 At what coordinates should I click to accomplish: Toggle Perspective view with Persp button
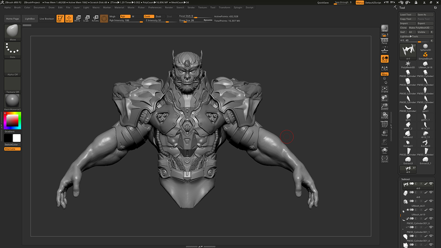click(384, 42)
